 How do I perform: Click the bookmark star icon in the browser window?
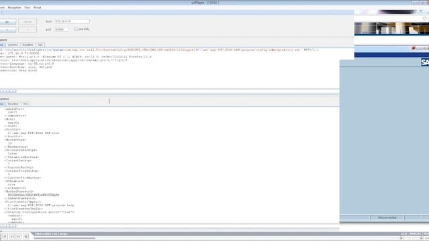pyautogui.click(x=424, y=18)
